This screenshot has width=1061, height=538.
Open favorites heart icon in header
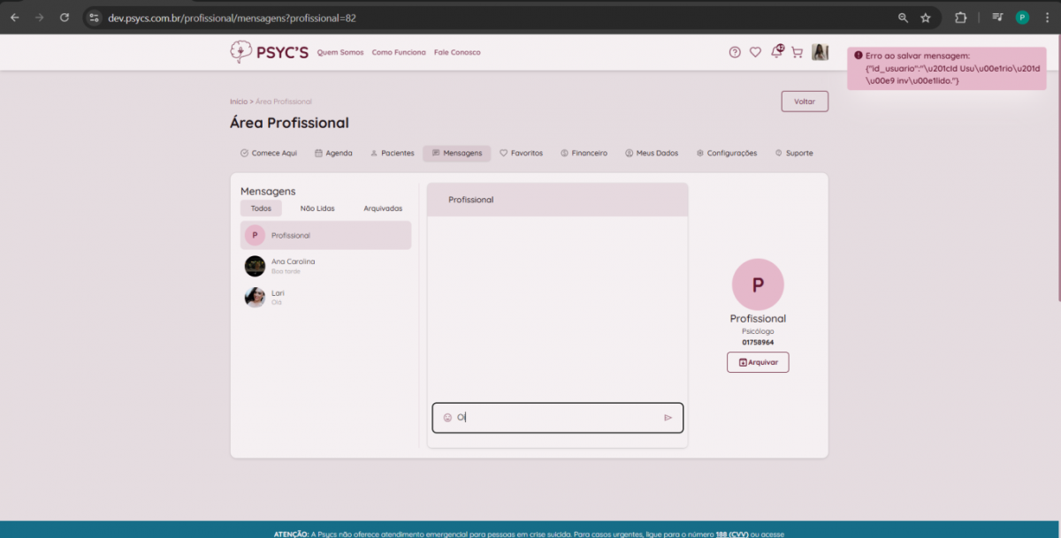[755, 52]
